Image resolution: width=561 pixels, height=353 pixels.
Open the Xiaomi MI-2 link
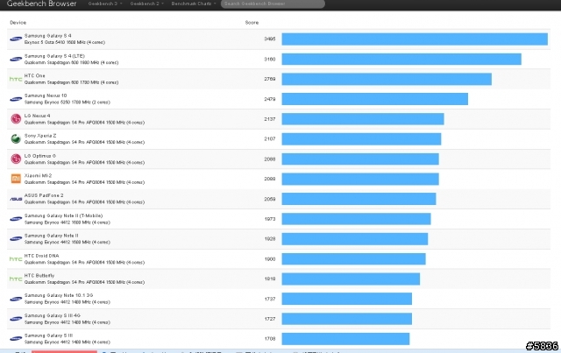click(38, 175)
